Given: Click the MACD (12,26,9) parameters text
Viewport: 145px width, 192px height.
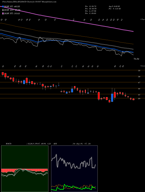Looking at the screenshot, I should [x=39, y=143].
